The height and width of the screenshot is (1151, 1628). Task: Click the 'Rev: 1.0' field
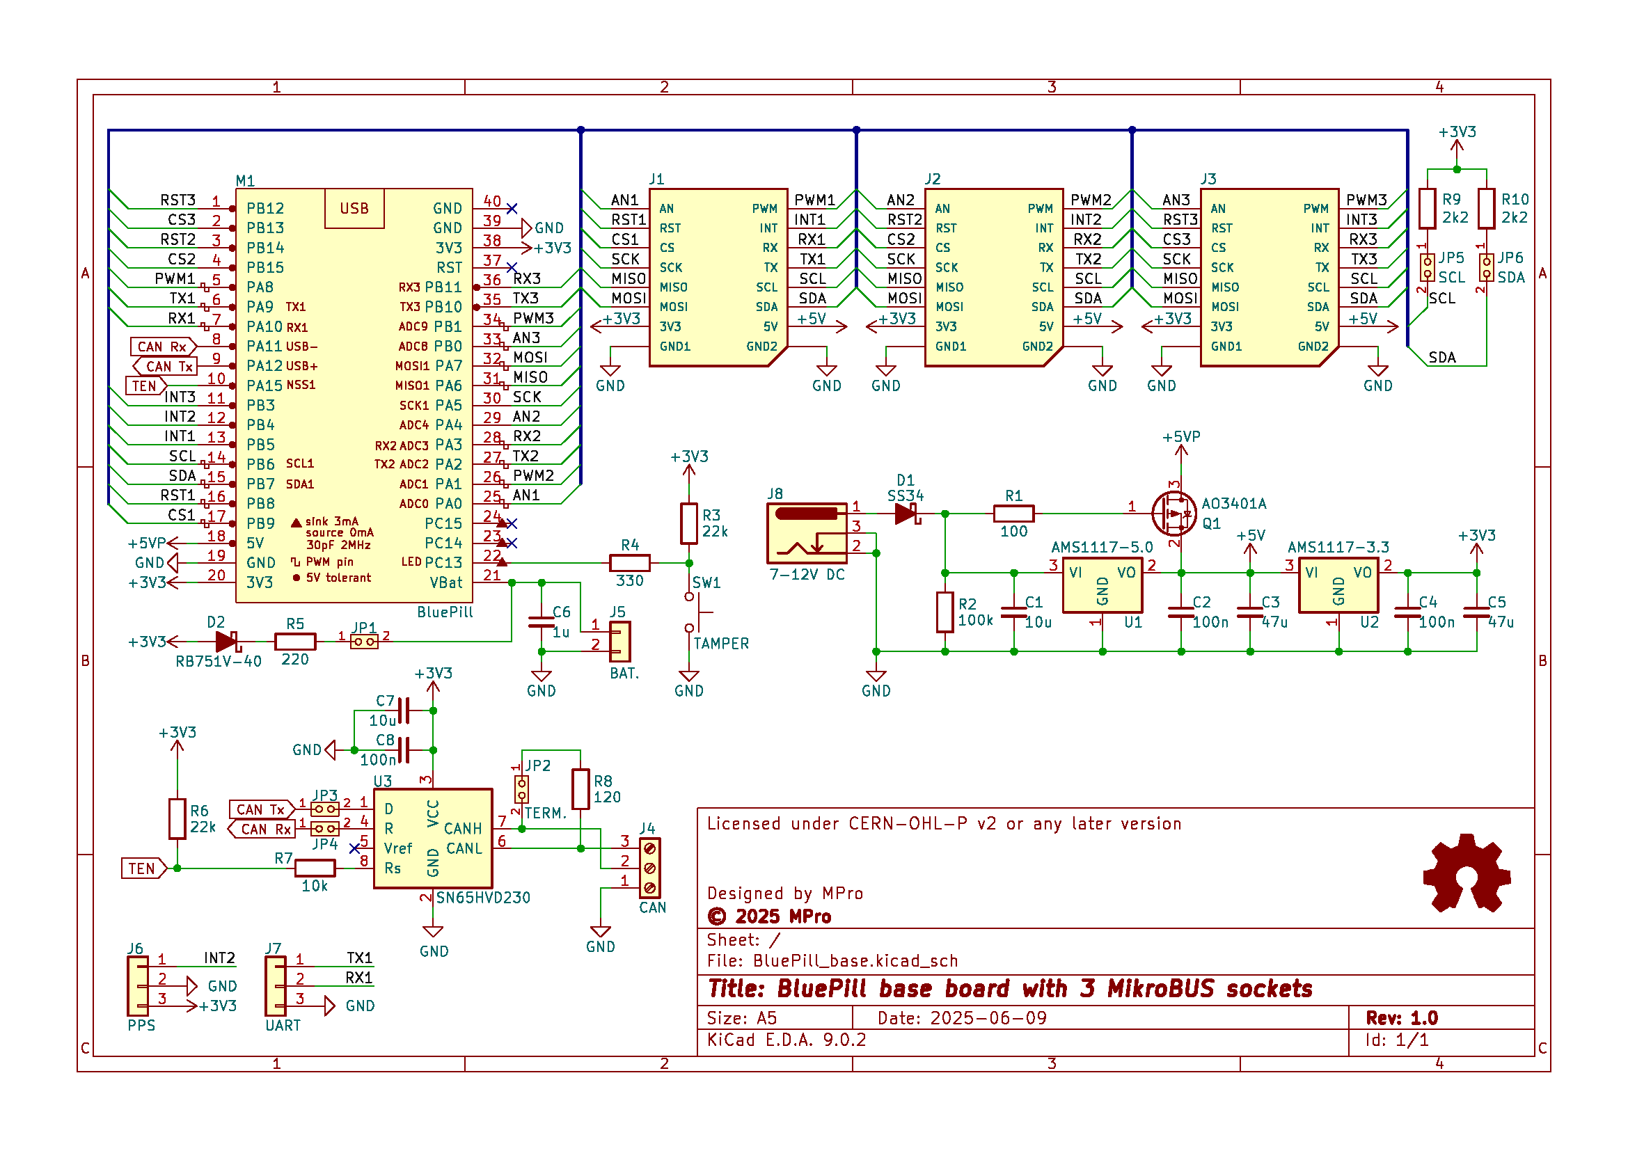coord(1402,1019)
